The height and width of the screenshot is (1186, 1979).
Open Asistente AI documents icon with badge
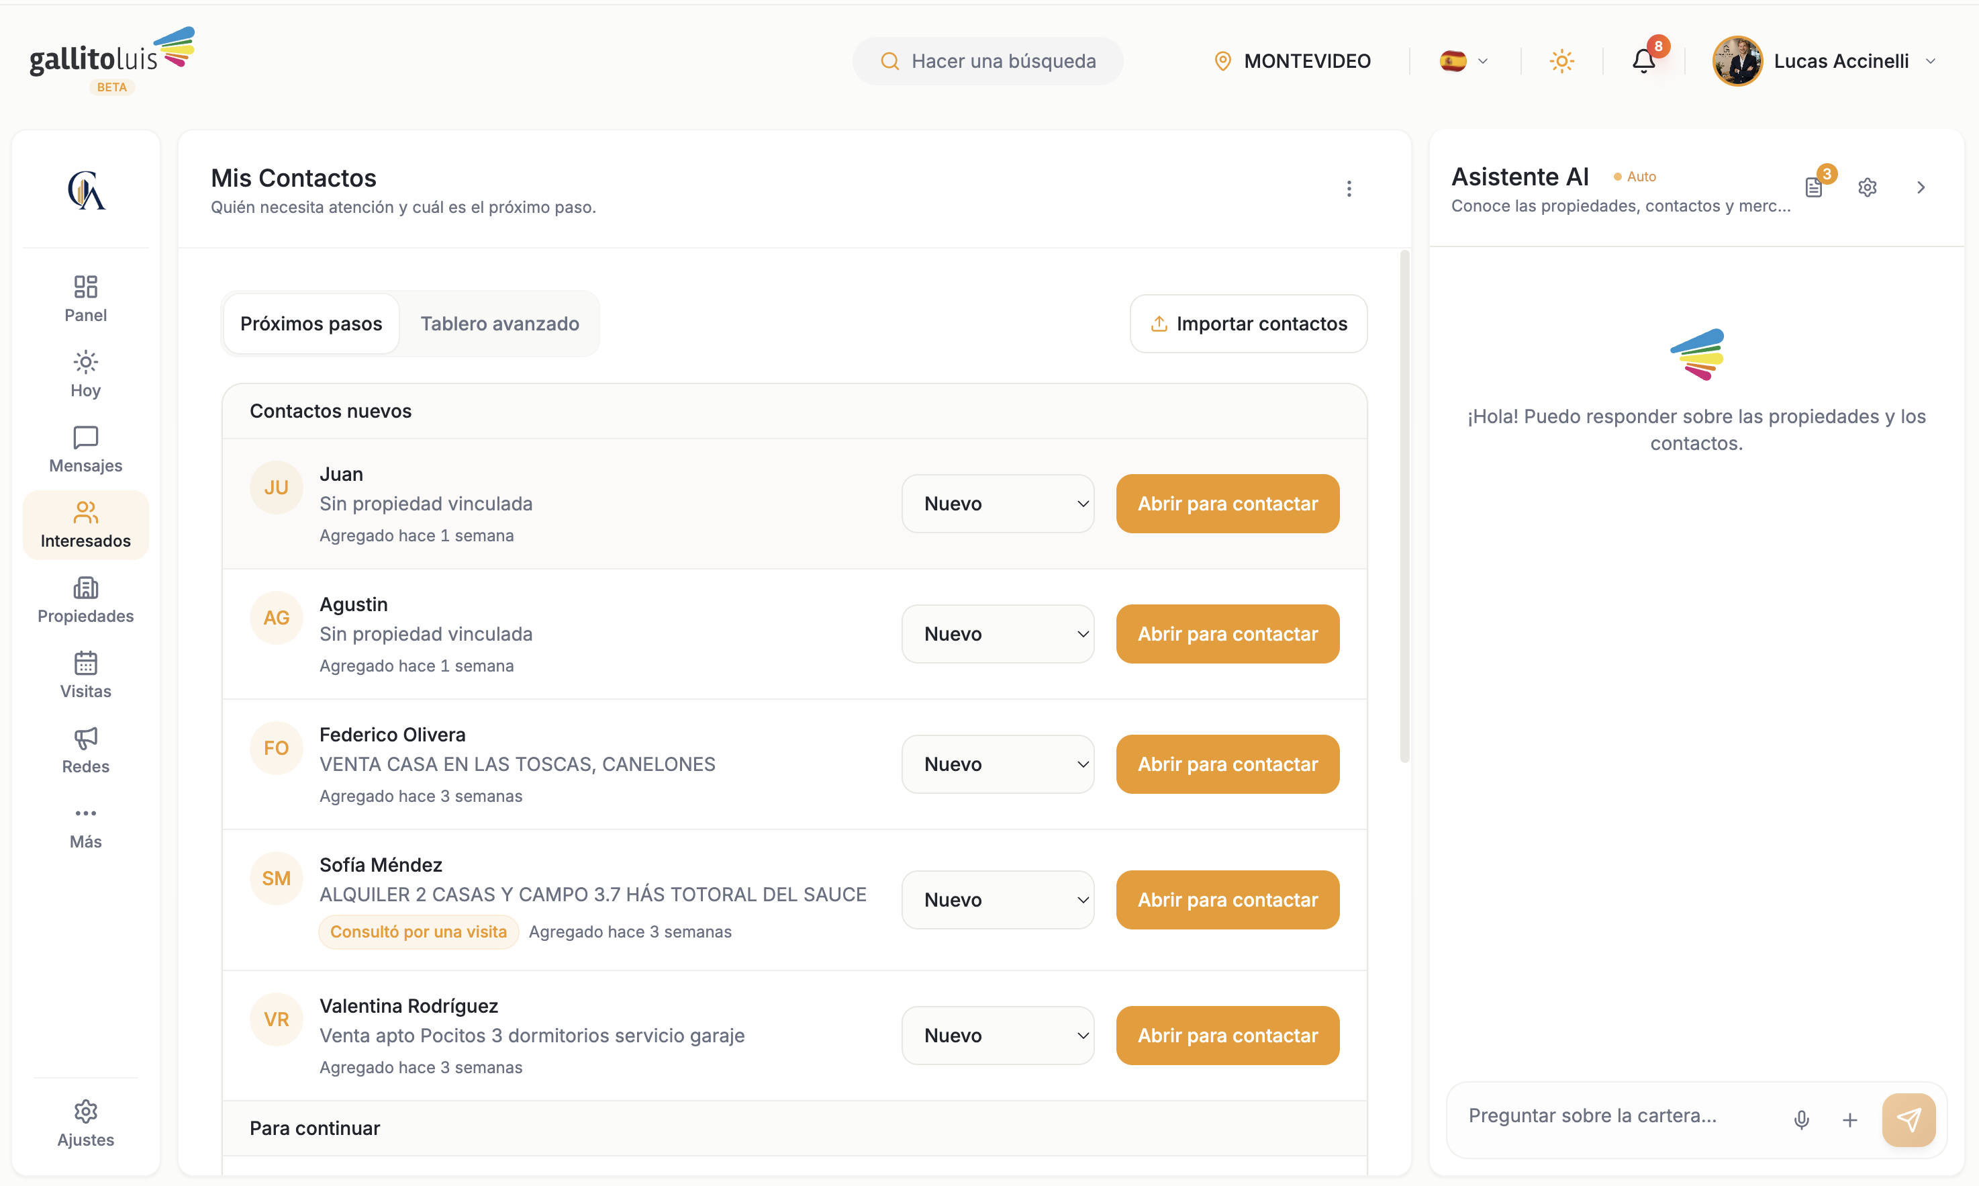pyautogui.click(x=1815, y=187)
